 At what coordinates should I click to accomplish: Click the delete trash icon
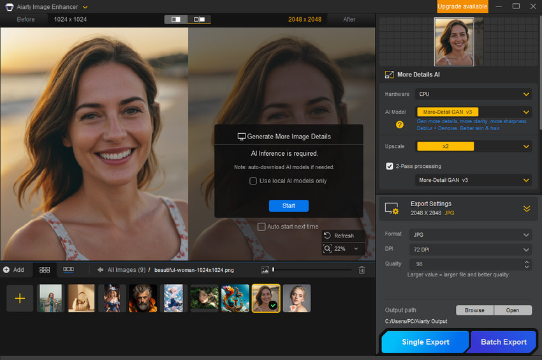[x=362, y=270]
